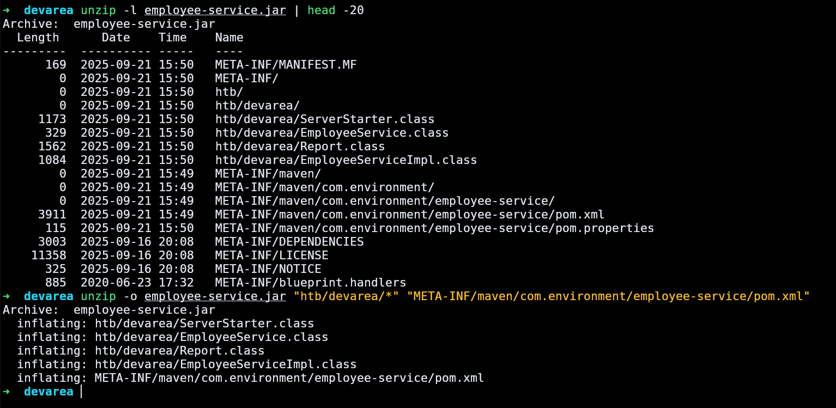Select the size 325 of NOTICE
This screenshot has height=408, width=836.
(56, 269)
